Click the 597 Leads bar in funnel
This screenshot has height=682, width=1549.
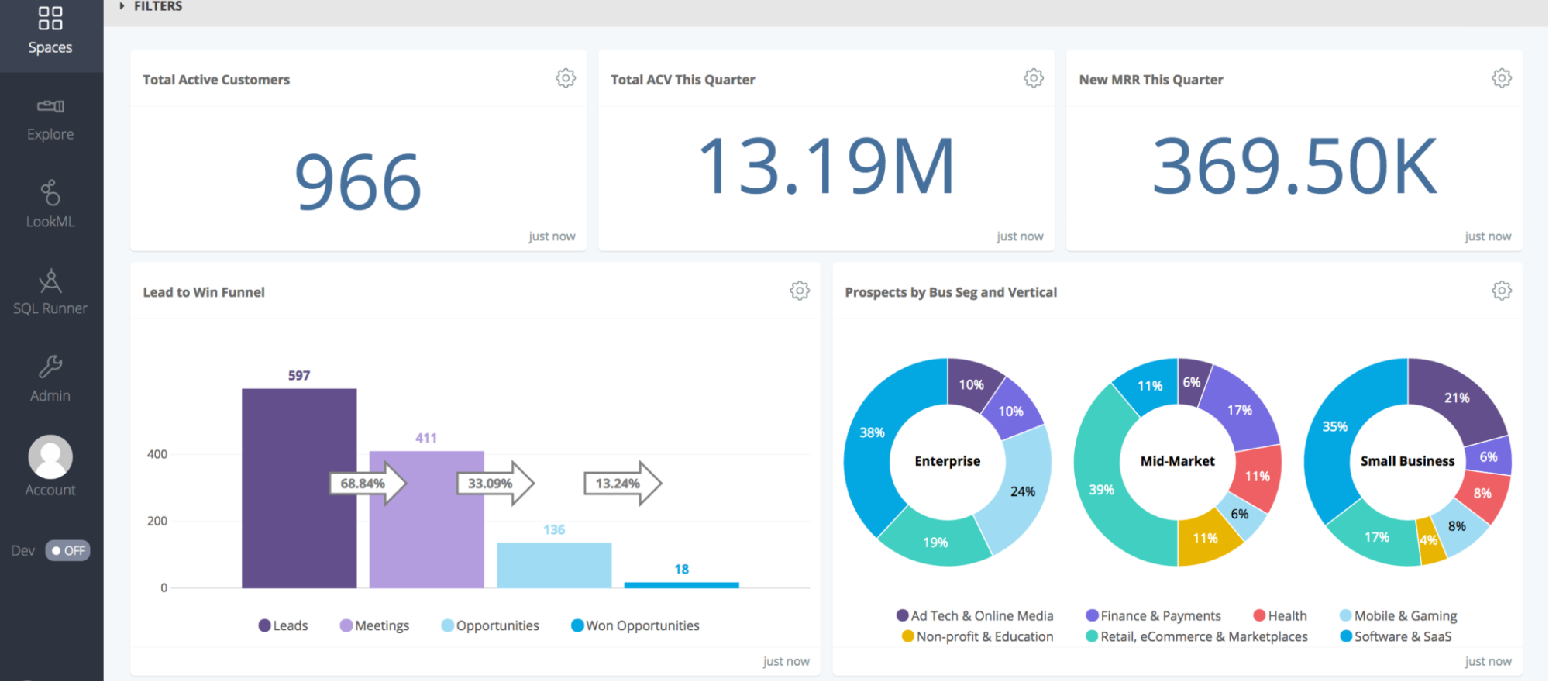tap(299, 488)
